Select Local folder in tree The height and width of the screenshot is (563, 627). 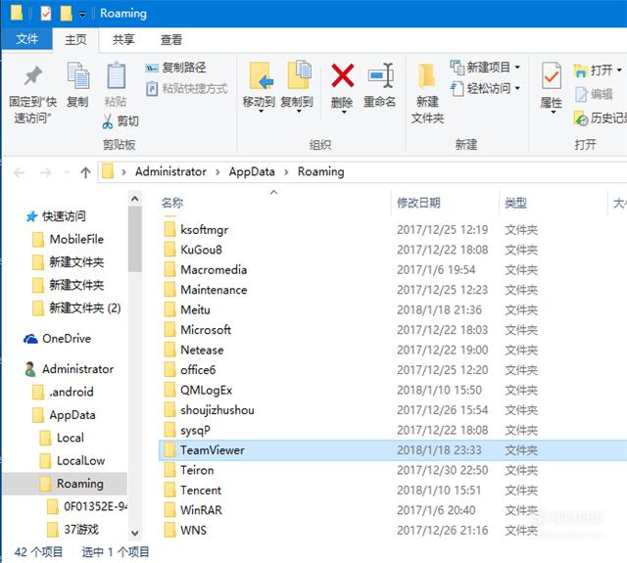tap(62, 438)
